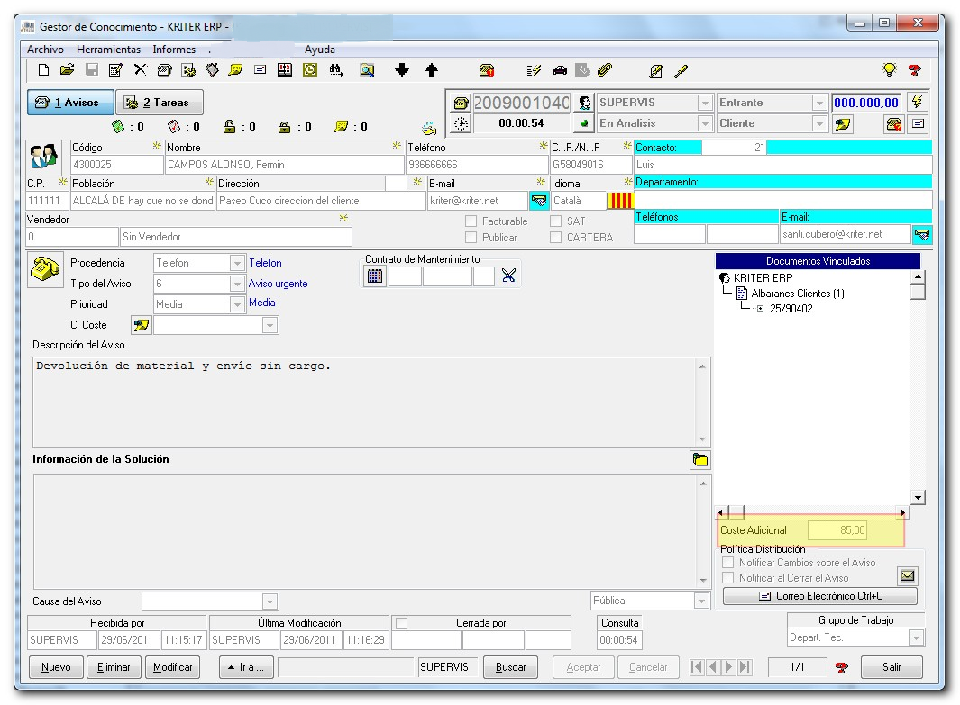Click the envelope icon next to kriter@kriter.net
Screen dimensions: 960x705
point(539,201)
